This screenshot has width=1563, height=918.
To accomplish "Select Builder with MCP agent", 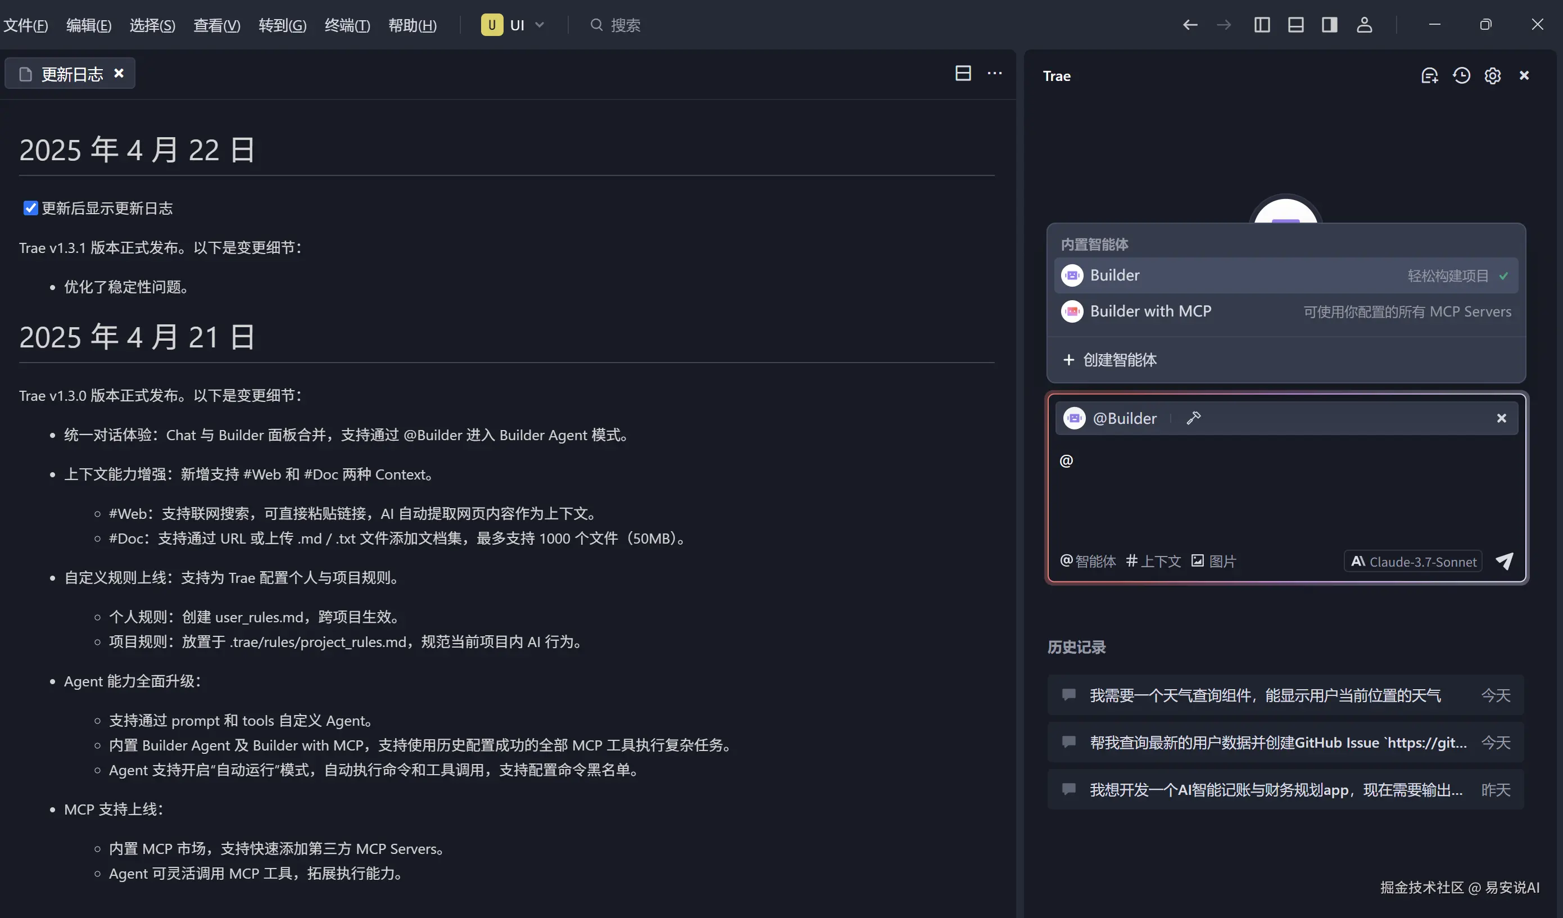I will [x=1150, y=311].
